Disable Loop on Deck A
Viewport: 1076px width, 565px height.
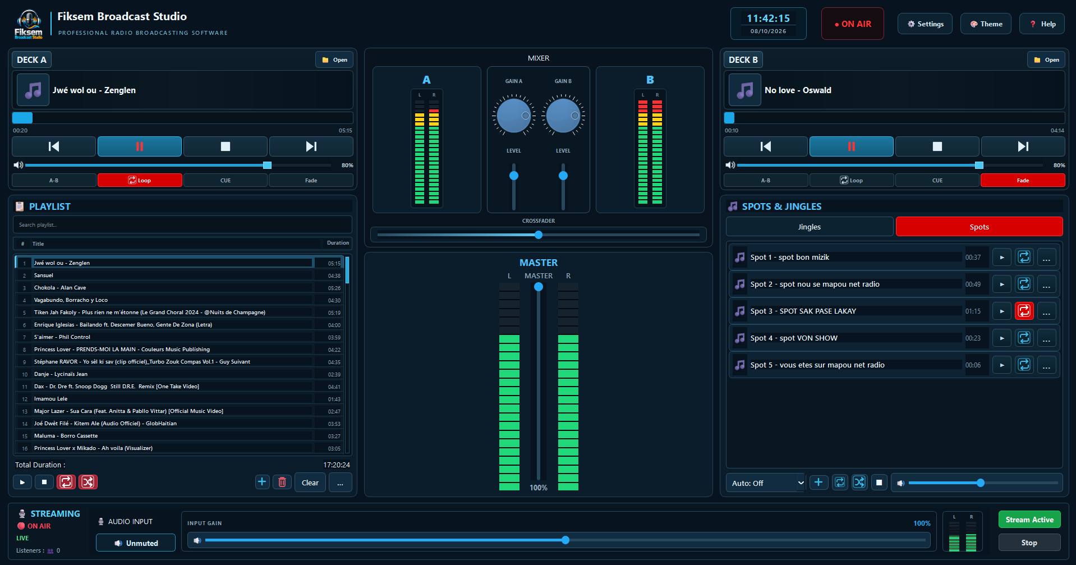[140, 180]
